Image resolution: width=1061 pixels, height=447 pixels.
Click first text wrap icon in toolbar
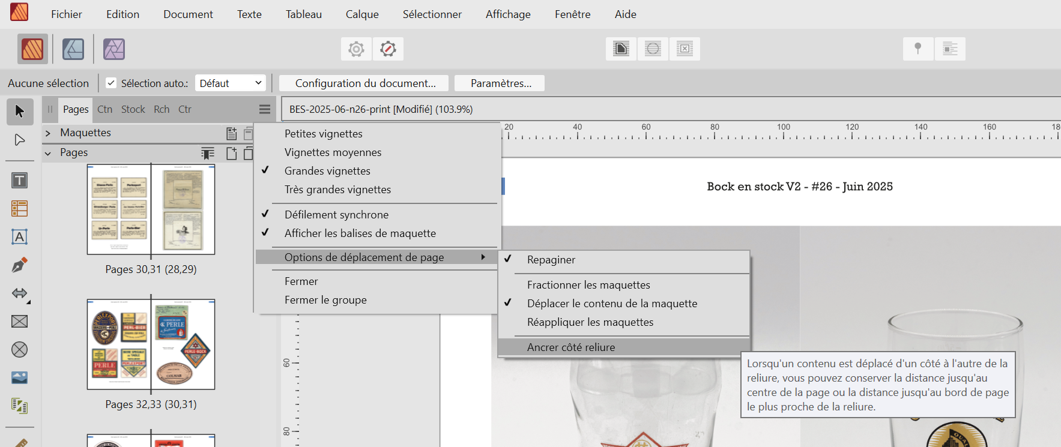click(621, 49)
